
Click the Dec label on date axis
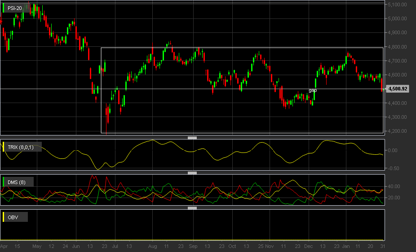(308, 247)
